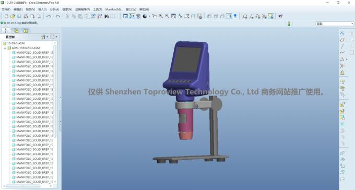
Task: Select ADMI15E0473U.ASM in model tree
Action: (26, 48)
